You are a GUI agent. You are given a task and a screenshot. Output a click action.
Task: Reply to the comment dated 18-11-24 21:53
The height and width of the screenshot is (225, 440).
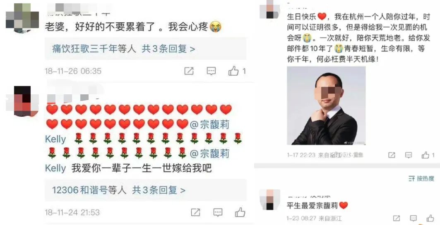click(218, 212)
